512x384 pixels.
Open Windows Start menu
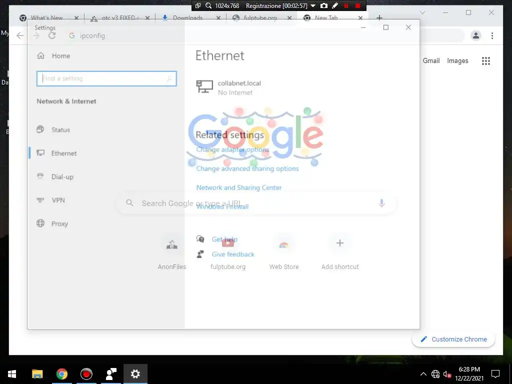point(12,374)
